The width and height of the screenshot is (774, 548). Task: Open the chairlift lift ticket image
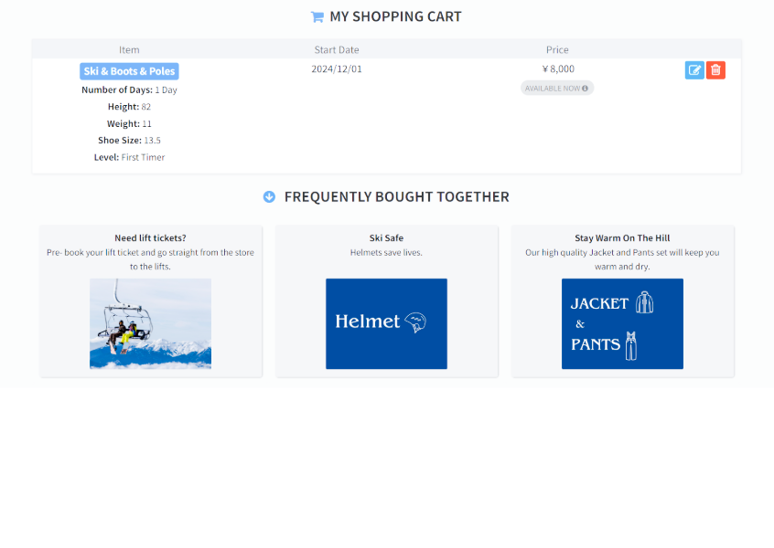point(151,323)
